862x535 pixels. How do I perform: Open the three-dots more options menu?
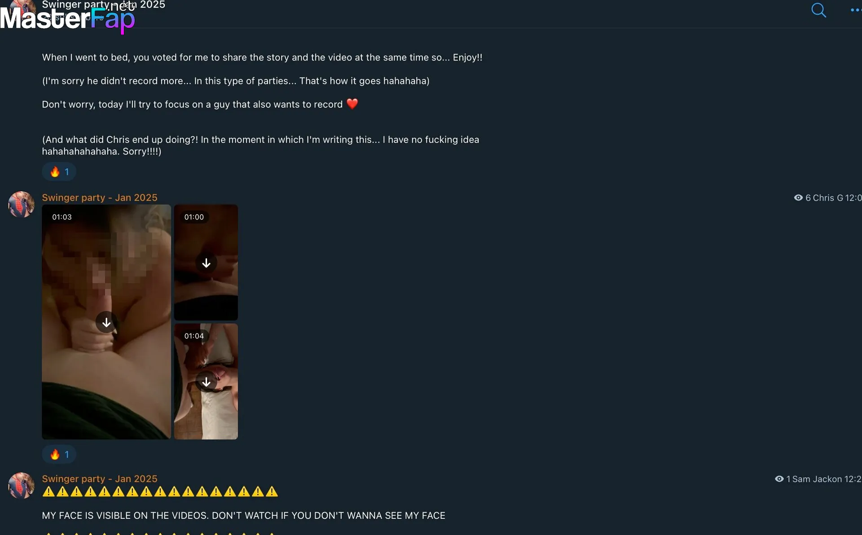(856, 10)
